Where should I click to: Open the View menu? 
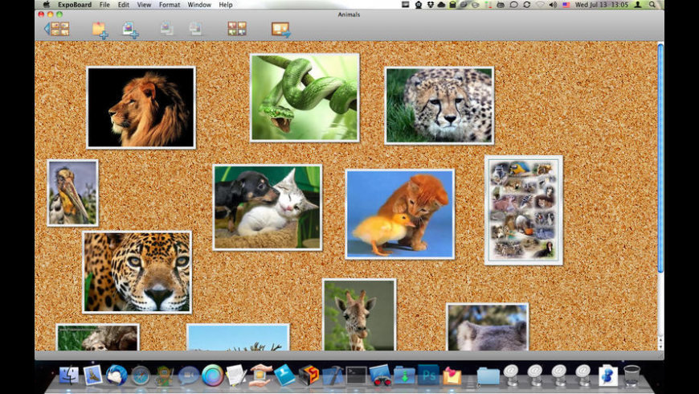144,5
